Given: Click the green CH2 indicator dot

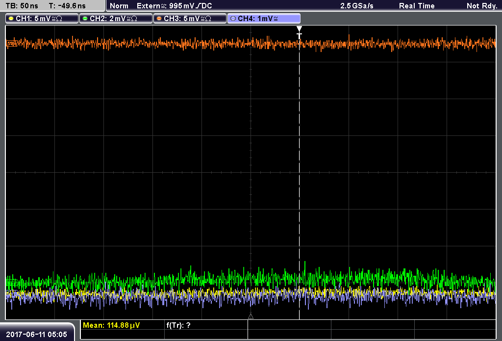Looking at the screenshot, I should (85, 19).
